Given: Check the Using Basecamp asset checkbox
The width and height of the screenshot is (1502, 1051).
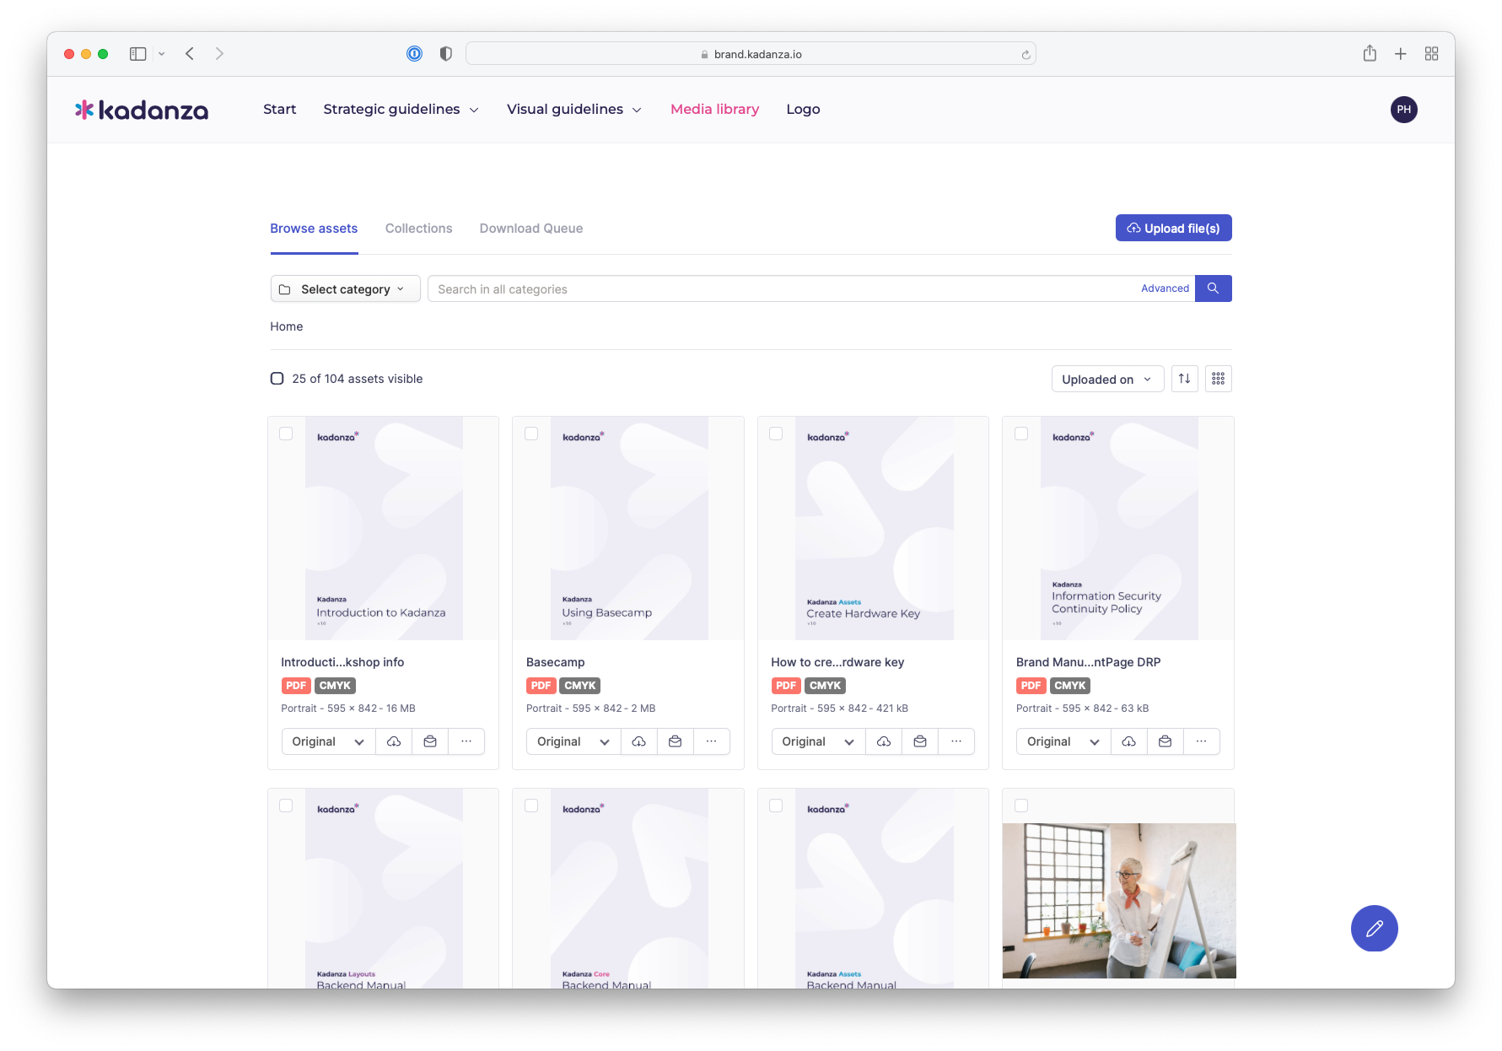Looking at the screenshot, I should point(531,434).
